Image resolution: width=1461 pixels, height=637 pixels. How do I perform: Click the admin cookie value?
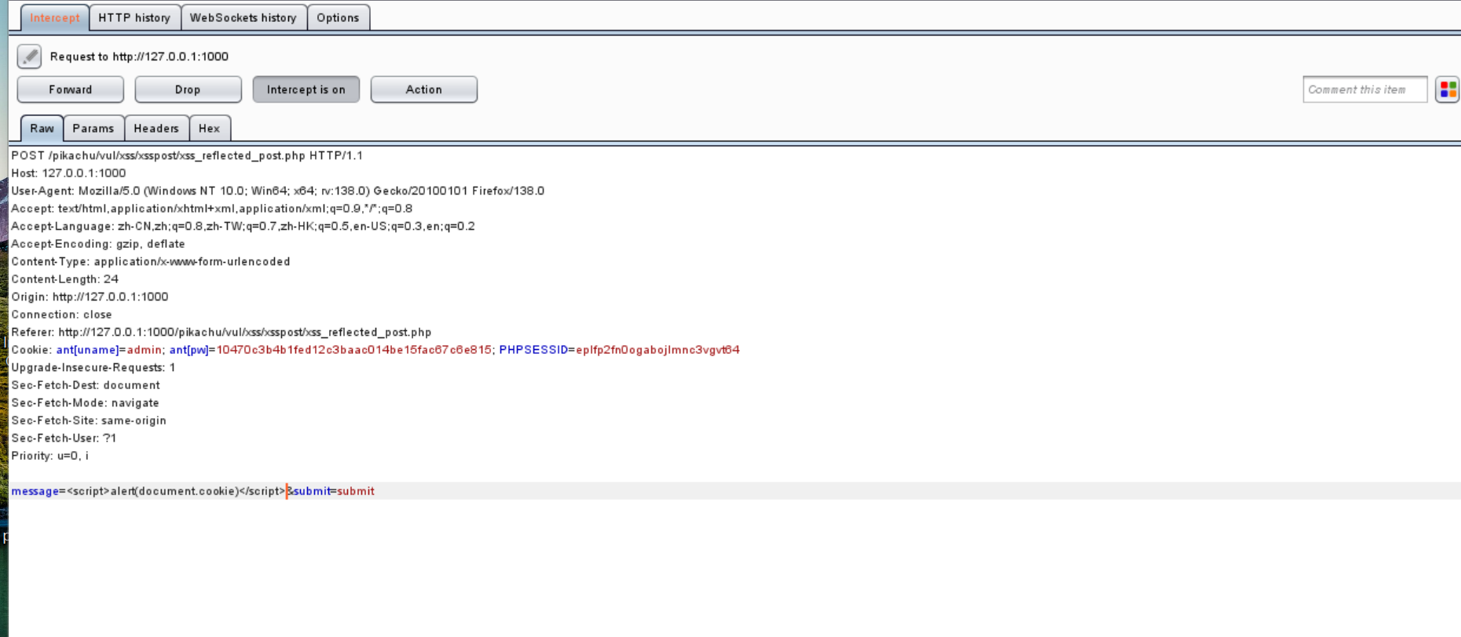145,350
